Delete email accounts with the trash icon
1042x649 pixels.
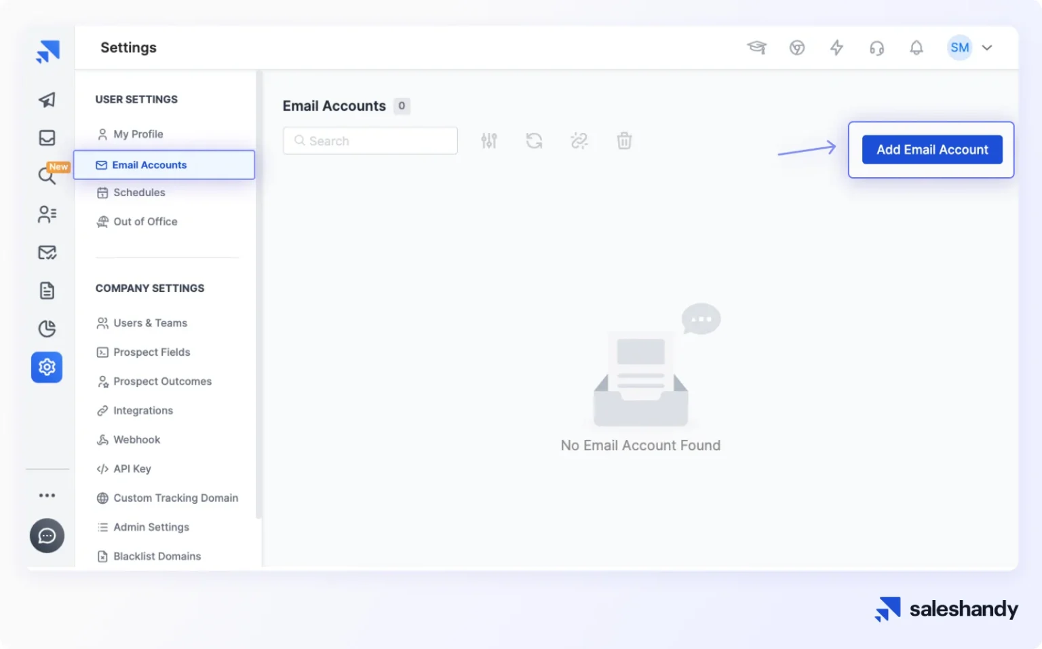tap(624, 141)
